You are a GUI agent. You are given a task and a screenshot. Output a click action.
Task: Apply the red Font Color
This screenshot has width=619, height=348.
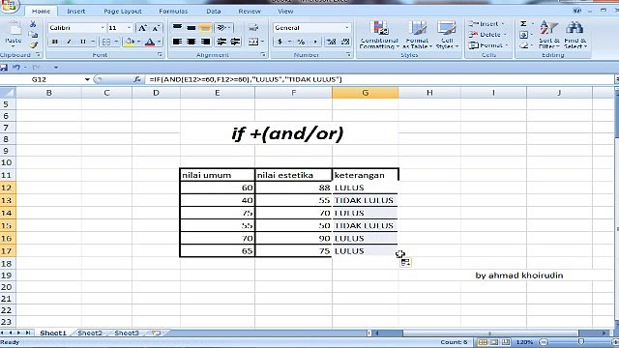pos(150,42)
